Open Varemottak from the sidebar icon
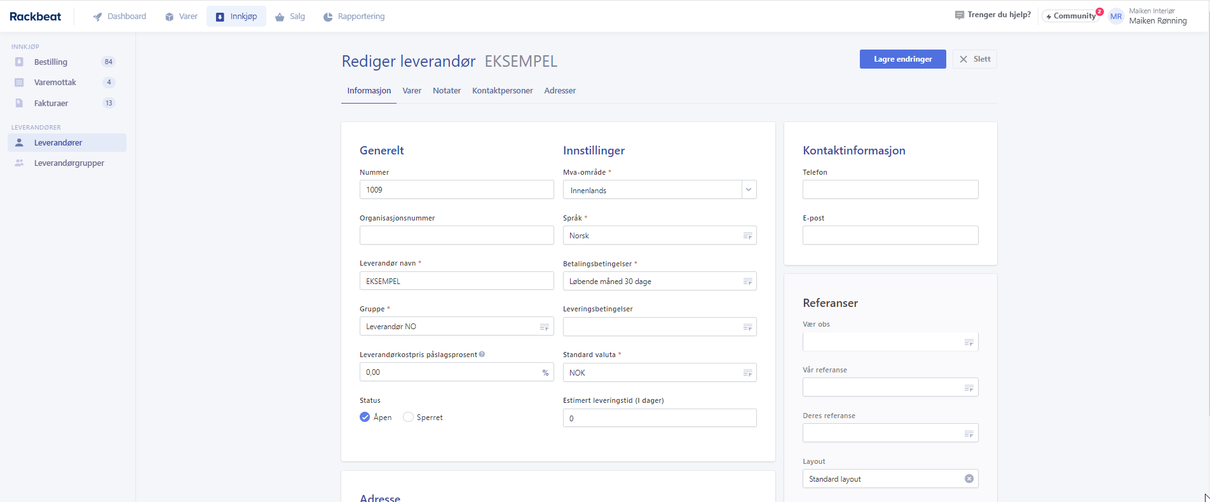 click(x=19, y=83)
